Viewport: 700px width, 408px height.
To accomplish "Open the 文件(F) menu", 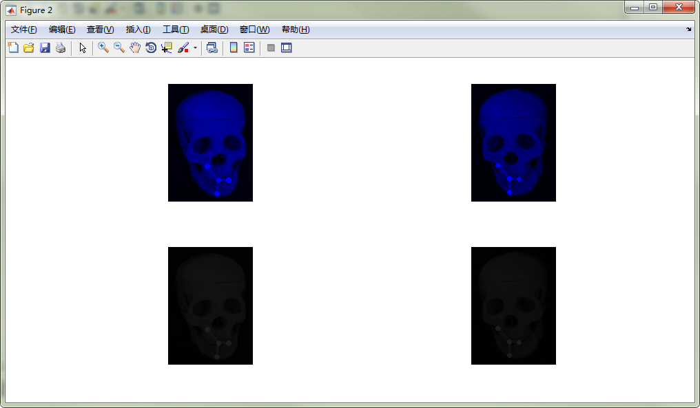I will (x=23, y=30).
